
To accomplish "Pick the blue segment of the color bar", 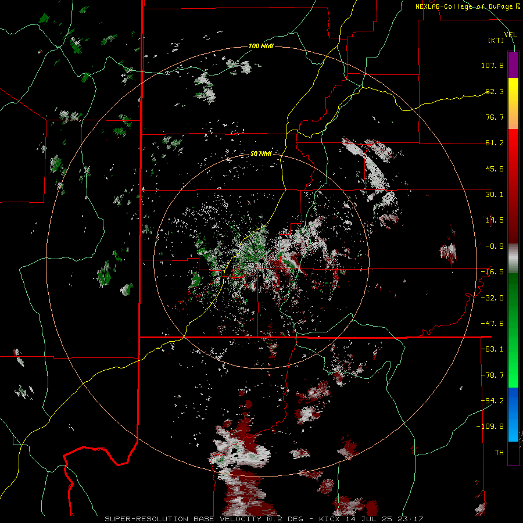I will click(x=513, y=414).
